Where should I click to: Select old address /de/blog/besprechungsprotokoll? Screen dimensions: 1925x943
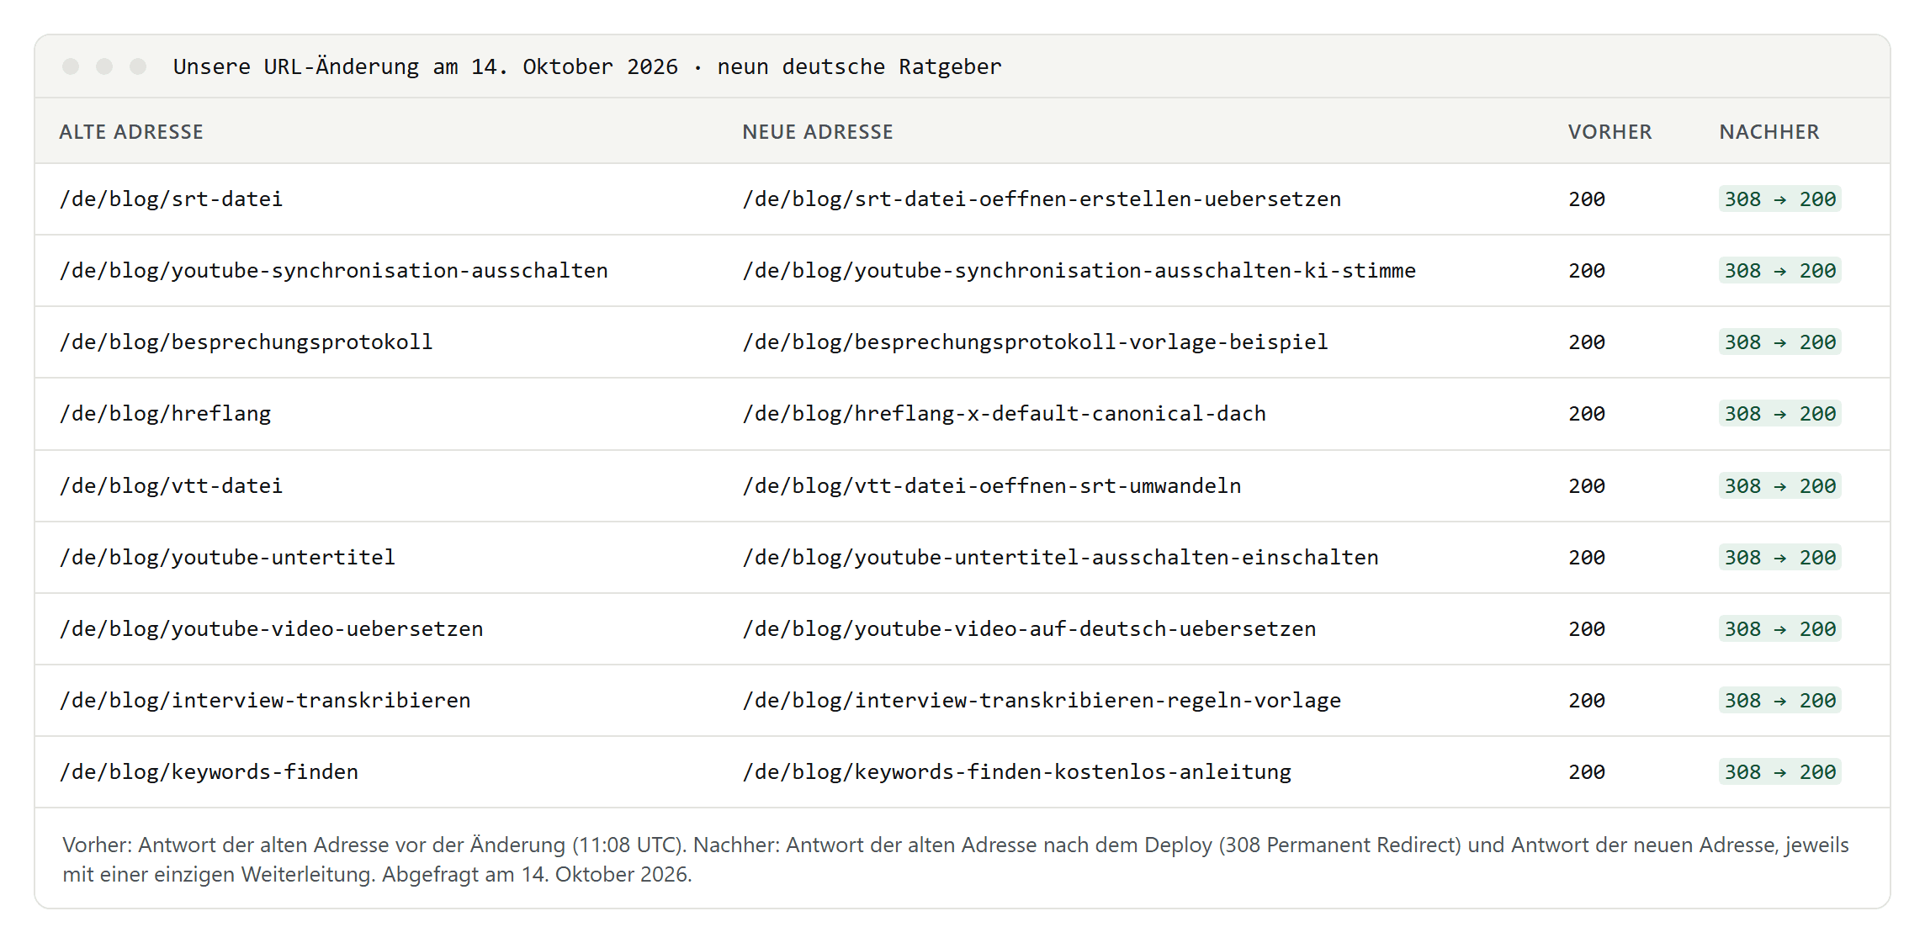[x=247, y=342]
